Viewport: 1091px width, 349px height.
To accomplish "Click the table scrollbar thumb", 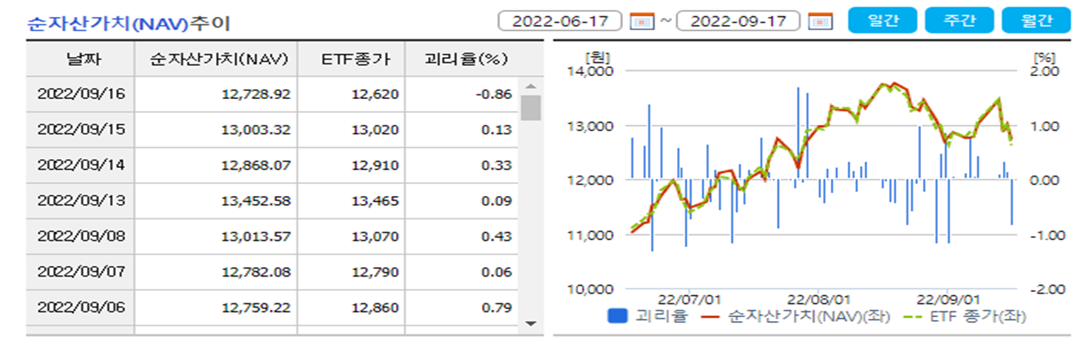I will (531, 108).
